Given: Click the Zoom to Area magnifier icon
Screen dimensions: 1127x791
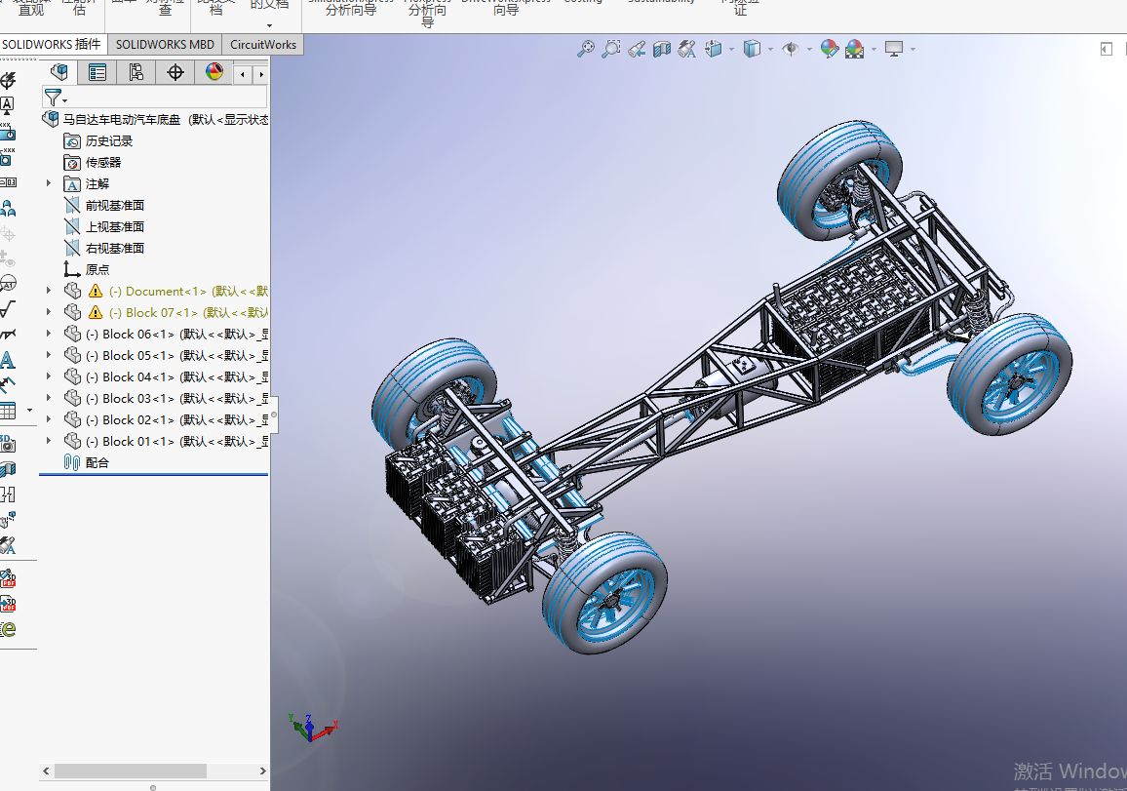Looking at the screenshot, I should click(611, 49).
